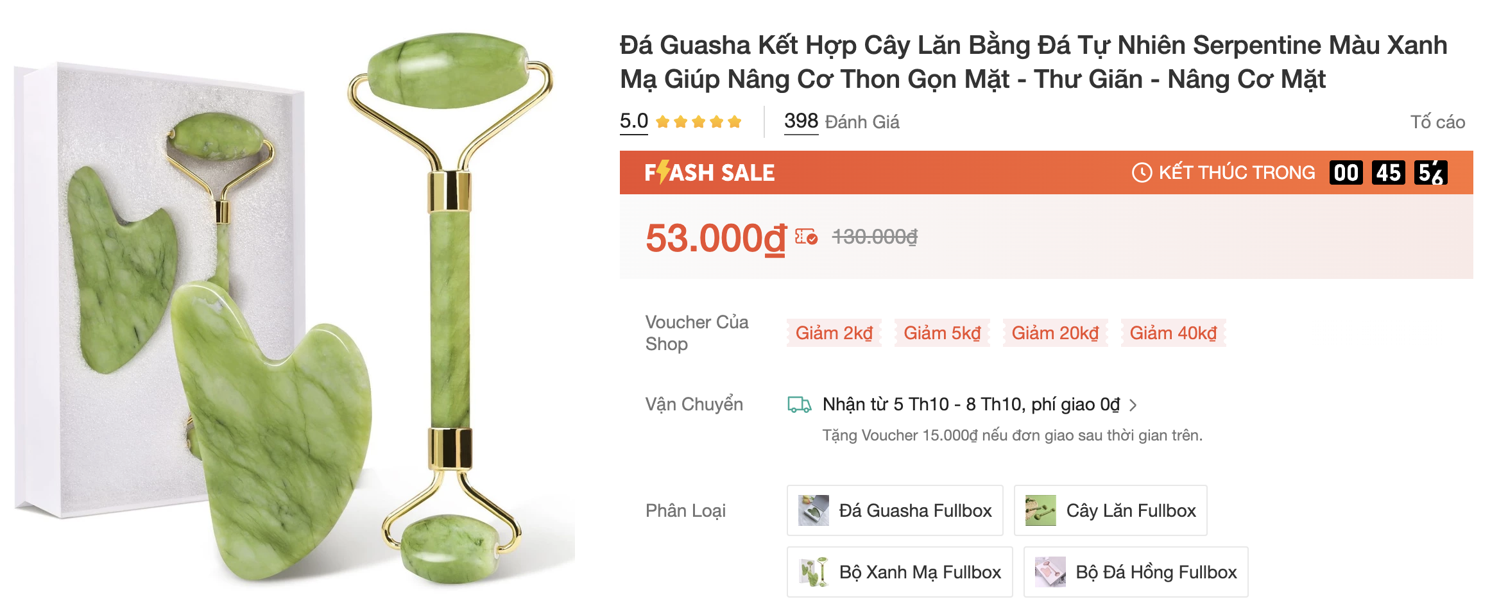Select the Đá Guasha Fullbox variant option
The height and width of the screenshot is (604, 1508).
(895, 510)
